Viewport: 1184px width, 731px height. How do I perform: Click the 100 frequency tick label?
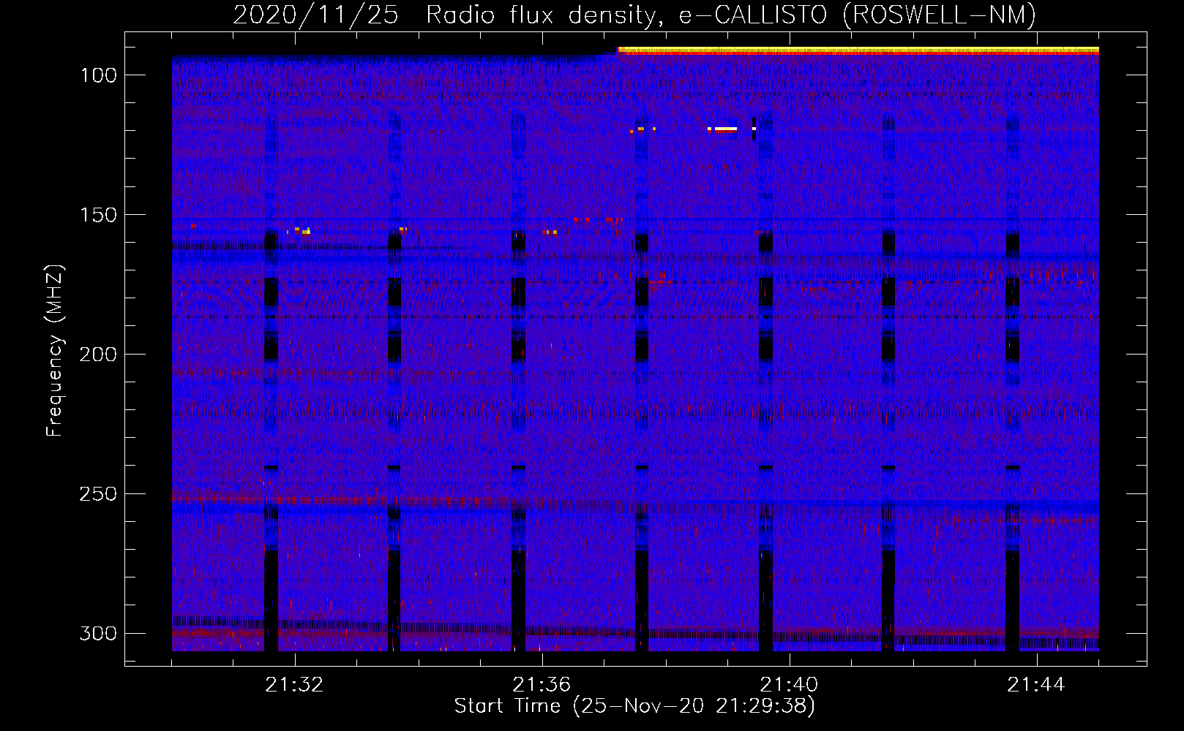(98, 75)
